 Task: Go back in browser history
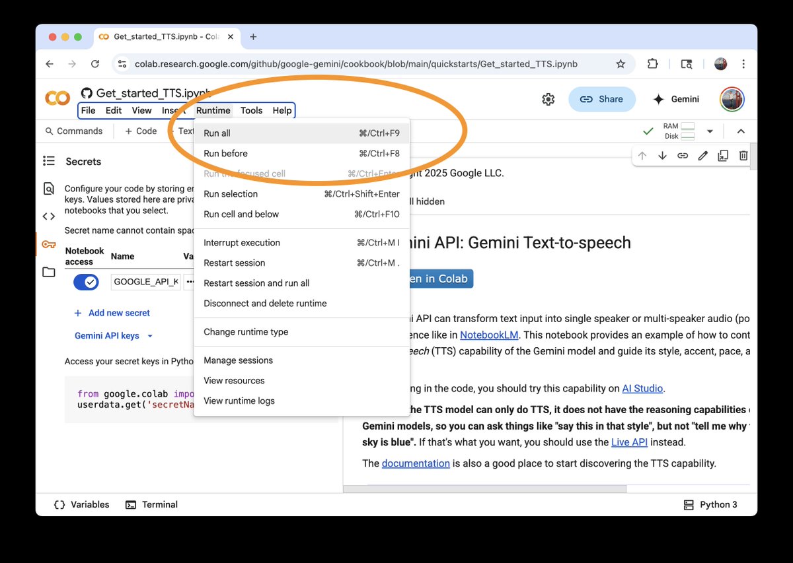click(50, 64)
